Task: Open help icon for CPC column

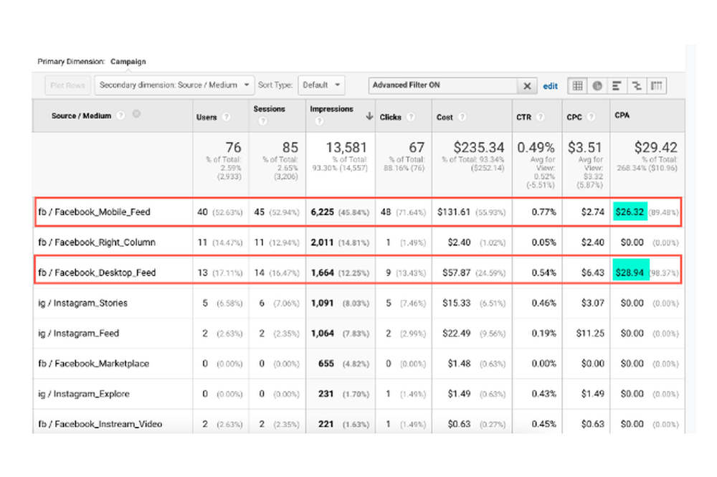Action: [592, 117]
